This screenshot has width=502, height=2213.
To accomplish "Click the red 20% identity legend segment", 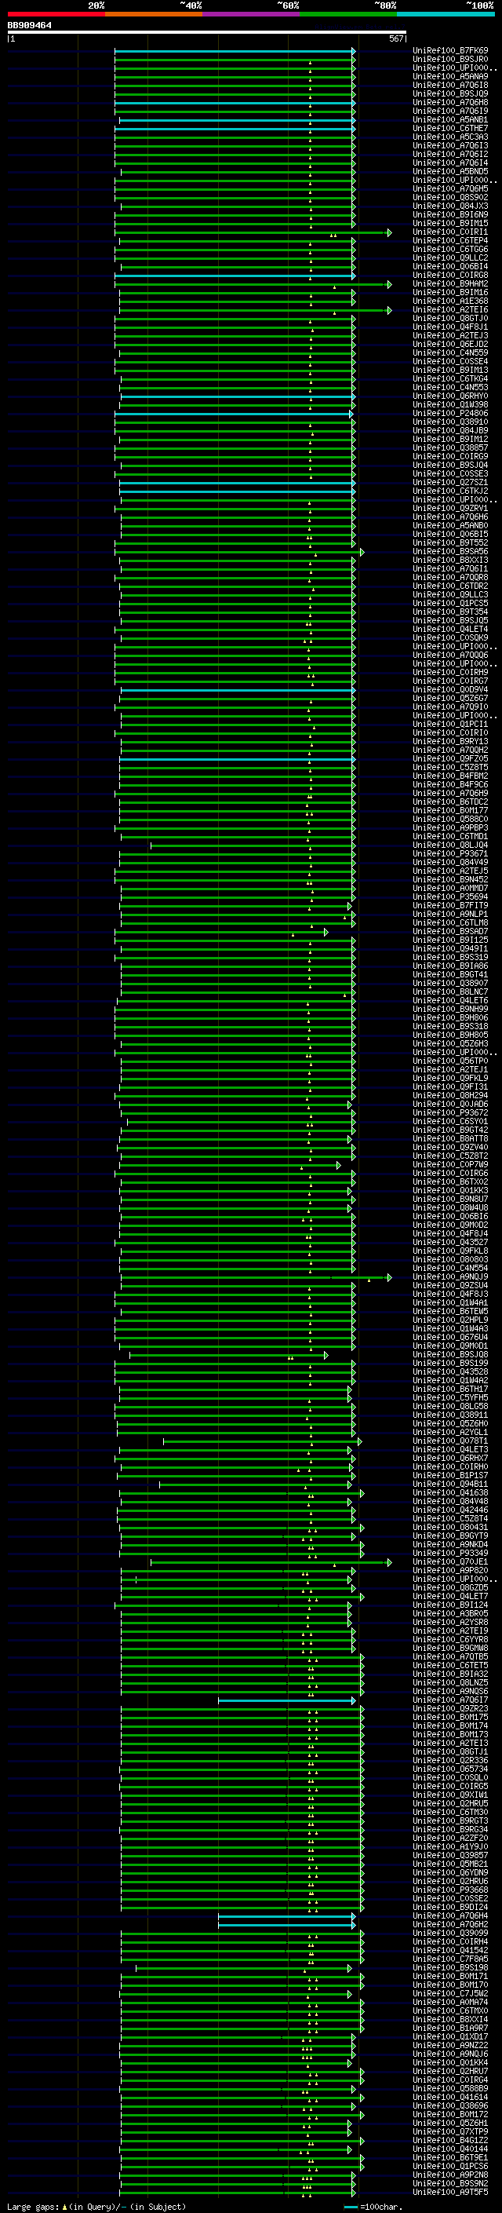I will [56, 14].
